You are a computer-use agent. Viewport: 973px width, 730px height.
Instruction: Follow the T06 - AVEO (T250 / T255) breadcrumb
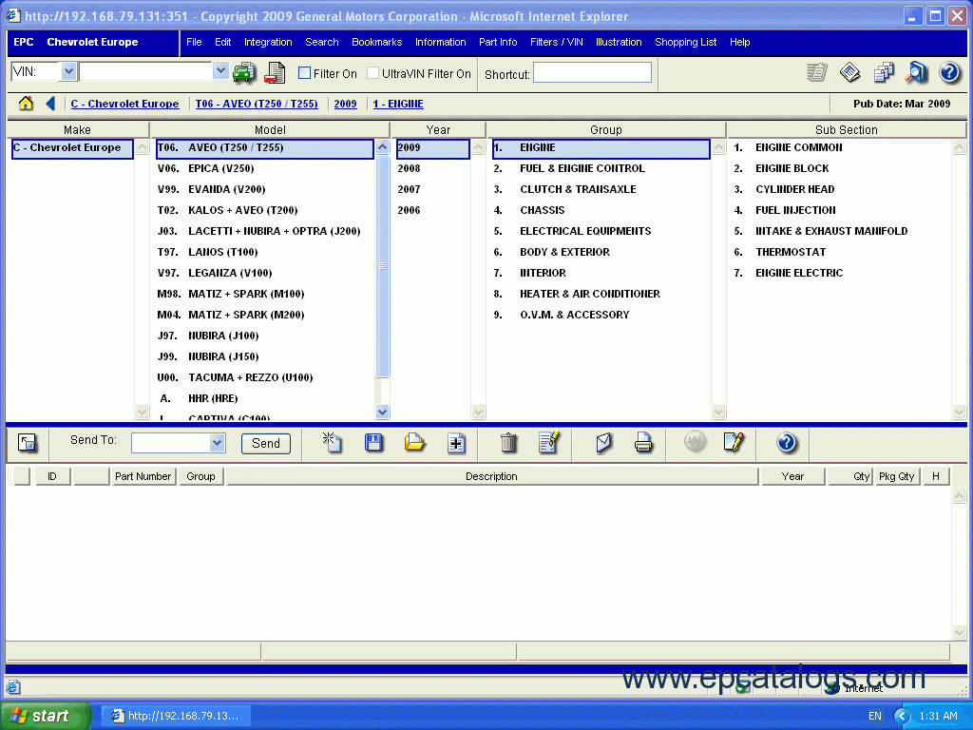(257, 104)
